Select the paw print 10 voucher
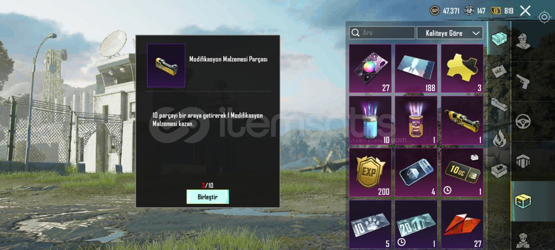Viewport: 555px width, 250px height. click(370, 224)
